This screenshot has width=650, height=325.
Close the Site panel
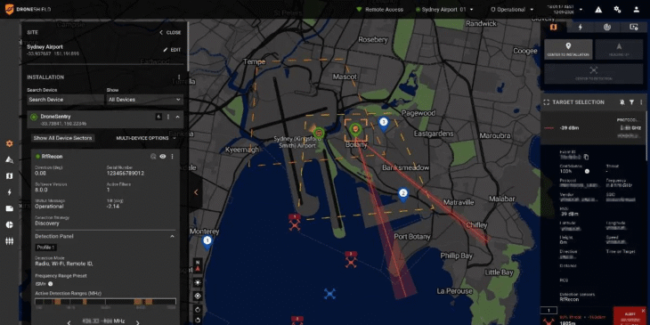coord(170,32)
